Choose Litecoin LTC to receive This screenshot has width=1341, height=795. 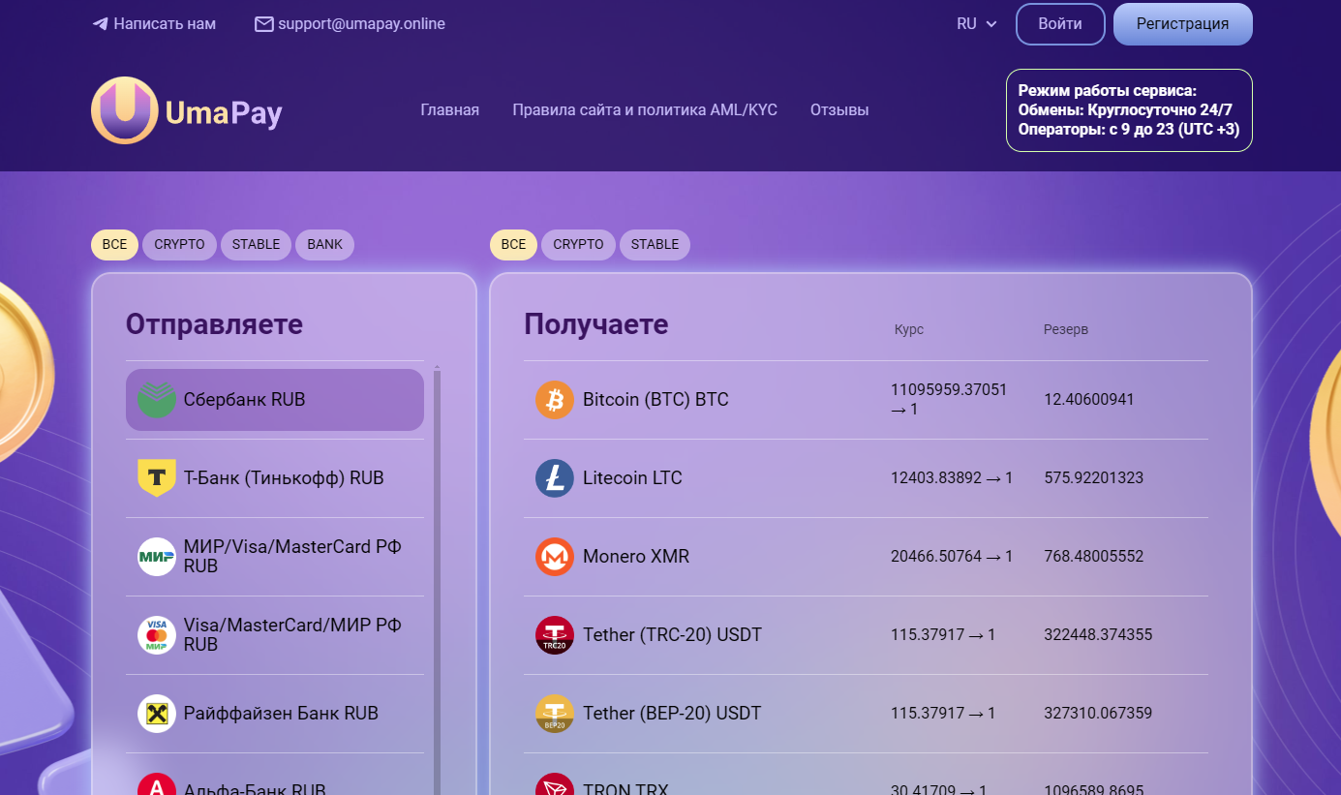pyautogui.click(x=866, y=478)
